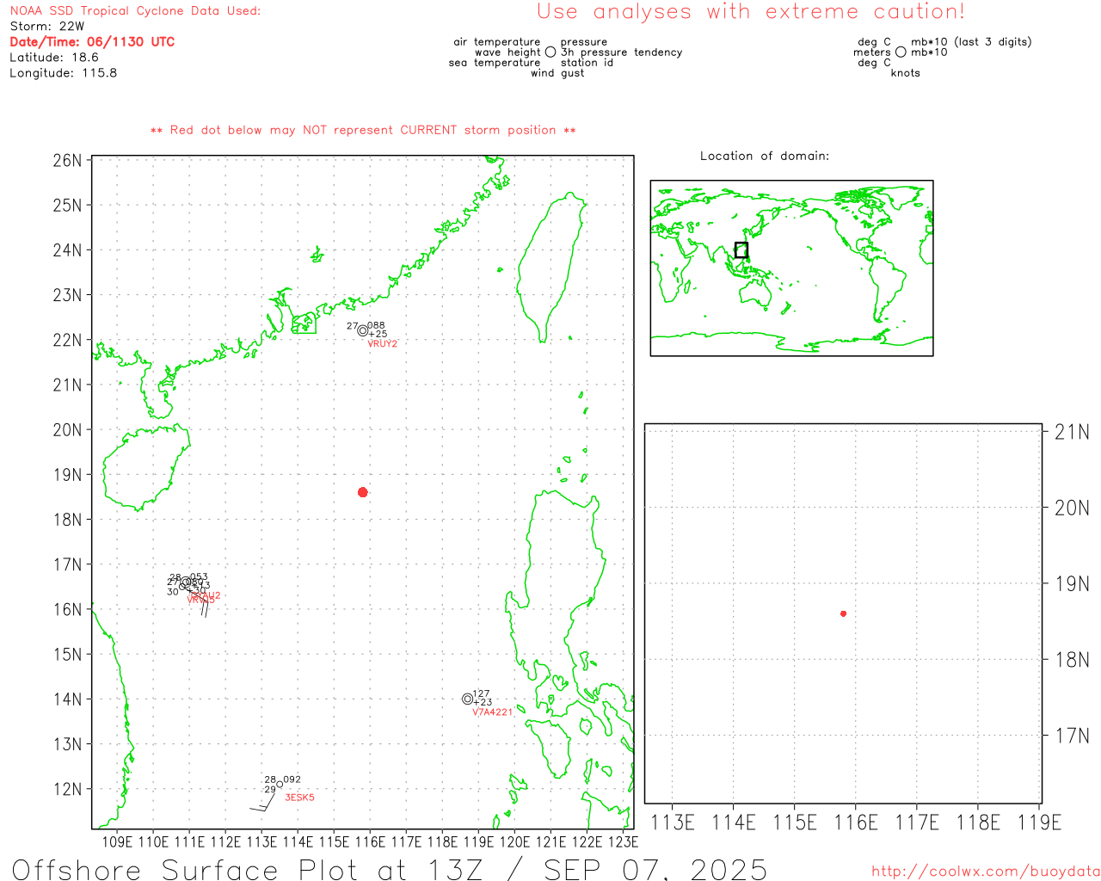Screen dimensions: 1101x881
Task: Click the Longitude: 115.8 text
Action: (64, 72)
